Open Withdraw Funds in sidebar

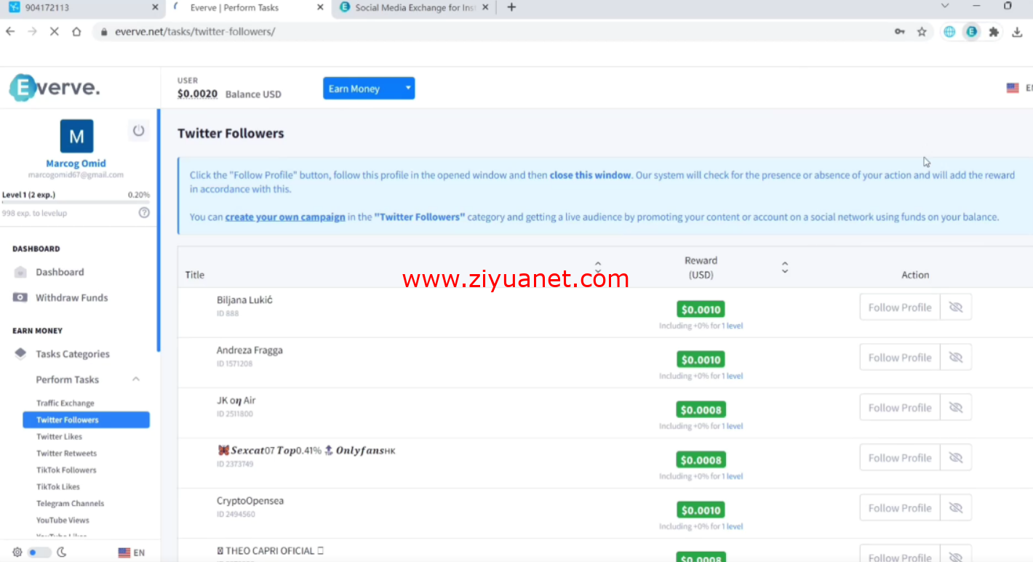coord(71,297)
